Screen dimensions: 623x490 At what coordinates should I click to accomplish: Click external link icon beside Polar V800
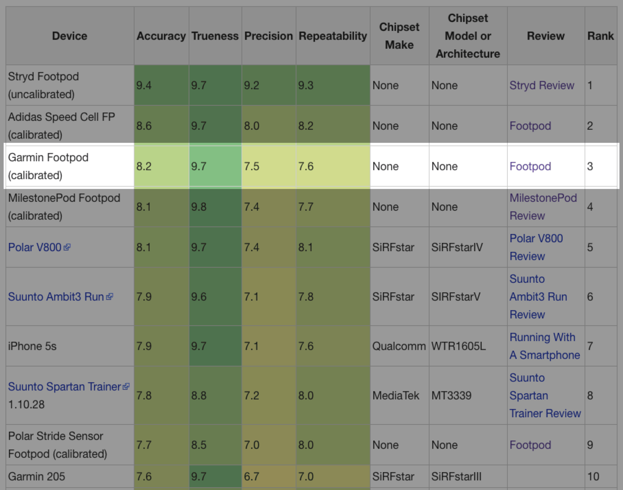point(67,247)
